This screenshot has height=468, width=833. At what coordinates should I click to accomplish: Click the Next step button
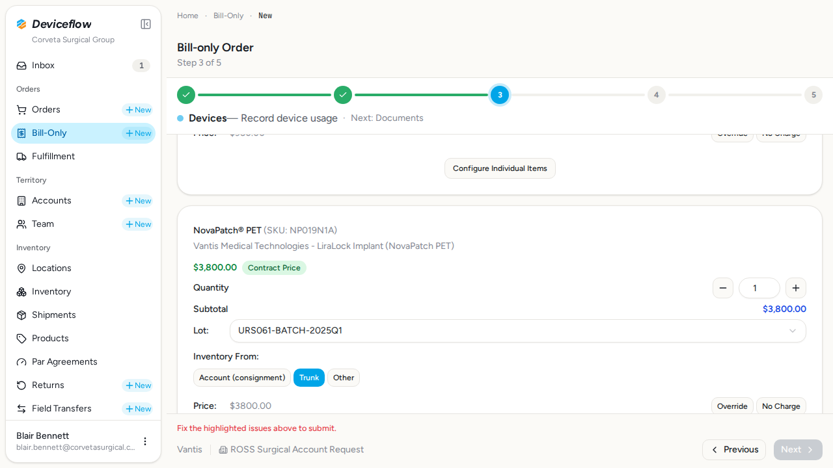[798, 450]
